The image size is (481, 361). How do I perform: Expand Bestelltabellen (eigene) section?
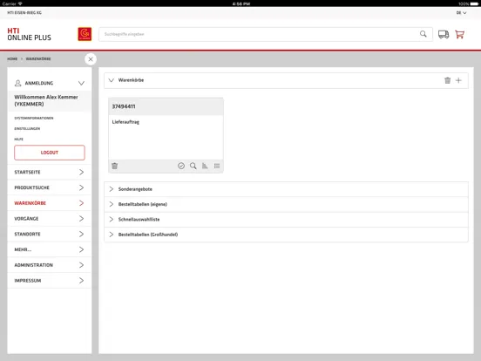(286, 204)
